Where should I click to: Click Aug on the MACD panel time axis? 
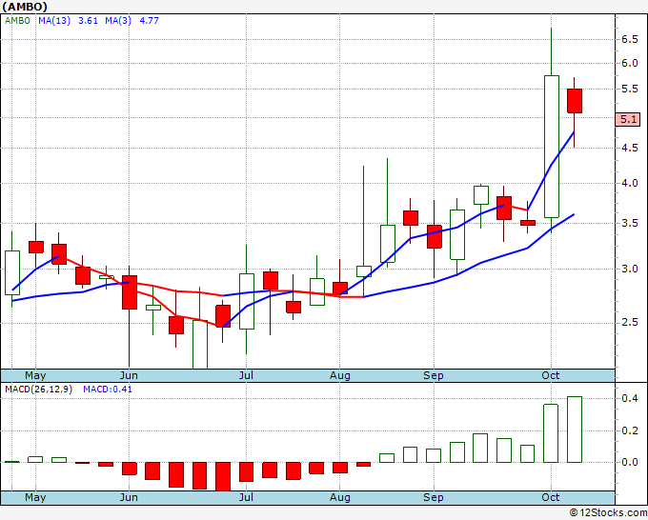click(x=339, y=497)
